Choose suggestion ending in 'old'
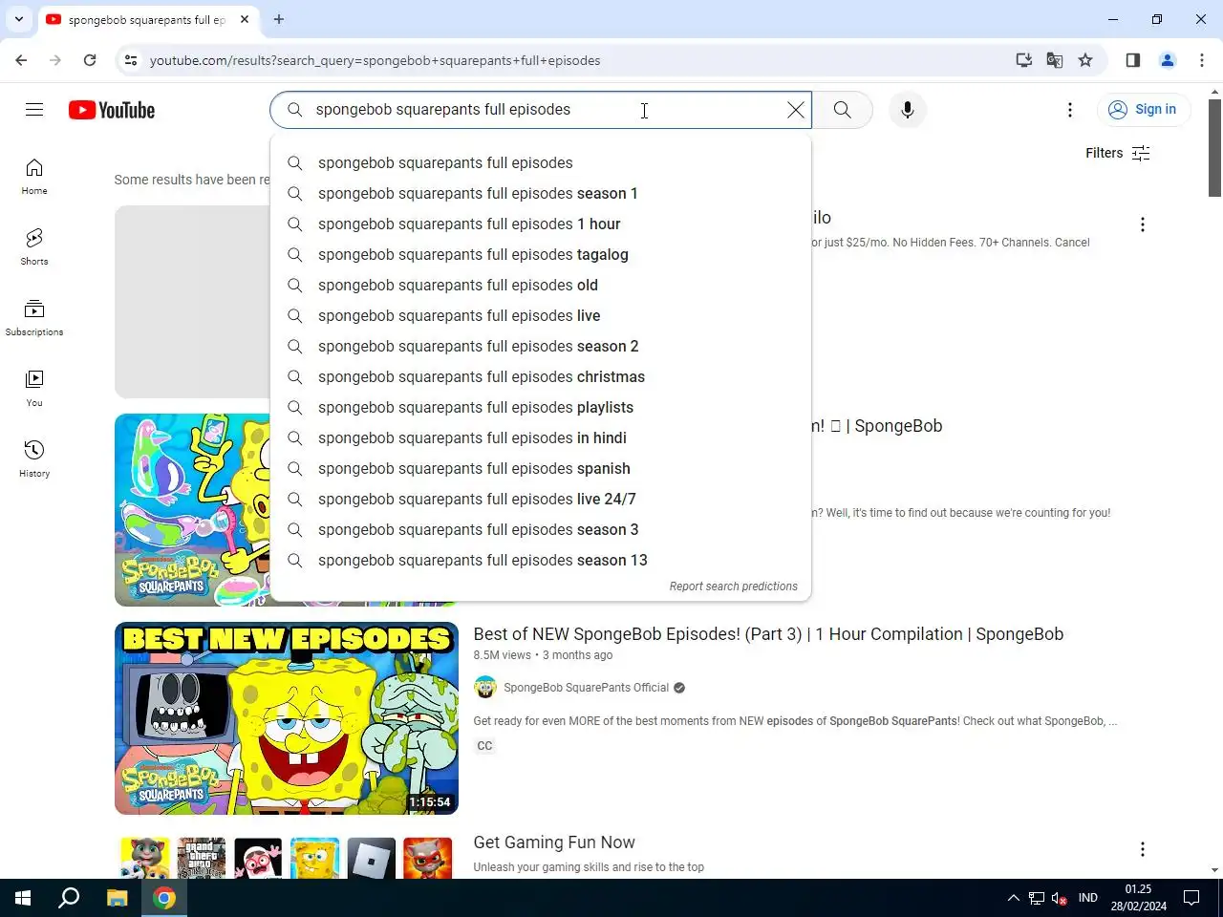Screen dimensions: 1223x917 (541, 286)
